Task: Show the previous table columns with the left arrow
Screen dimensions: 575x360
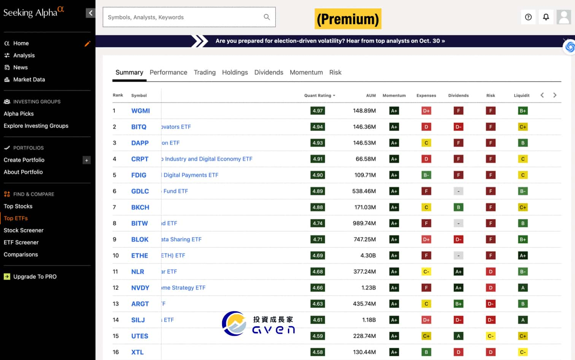Action: 542,95
